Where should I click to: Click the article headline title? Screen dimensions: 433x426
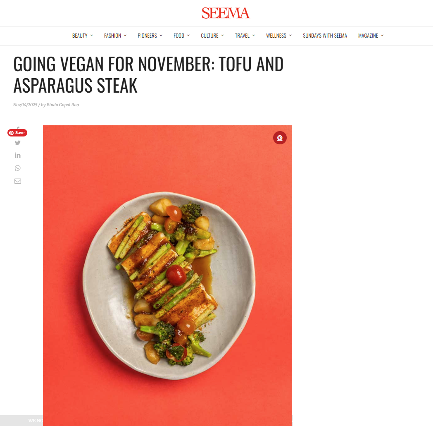coord(148,74)
